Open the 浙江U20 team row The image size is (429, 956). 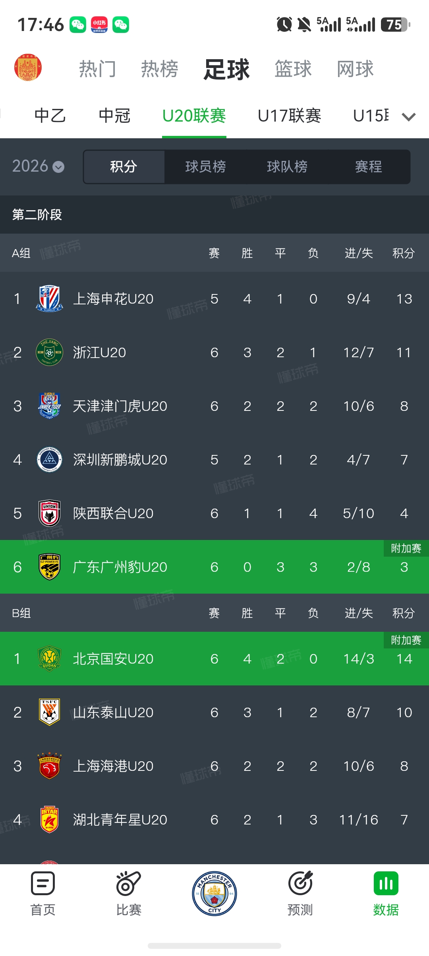coord(214,352)
